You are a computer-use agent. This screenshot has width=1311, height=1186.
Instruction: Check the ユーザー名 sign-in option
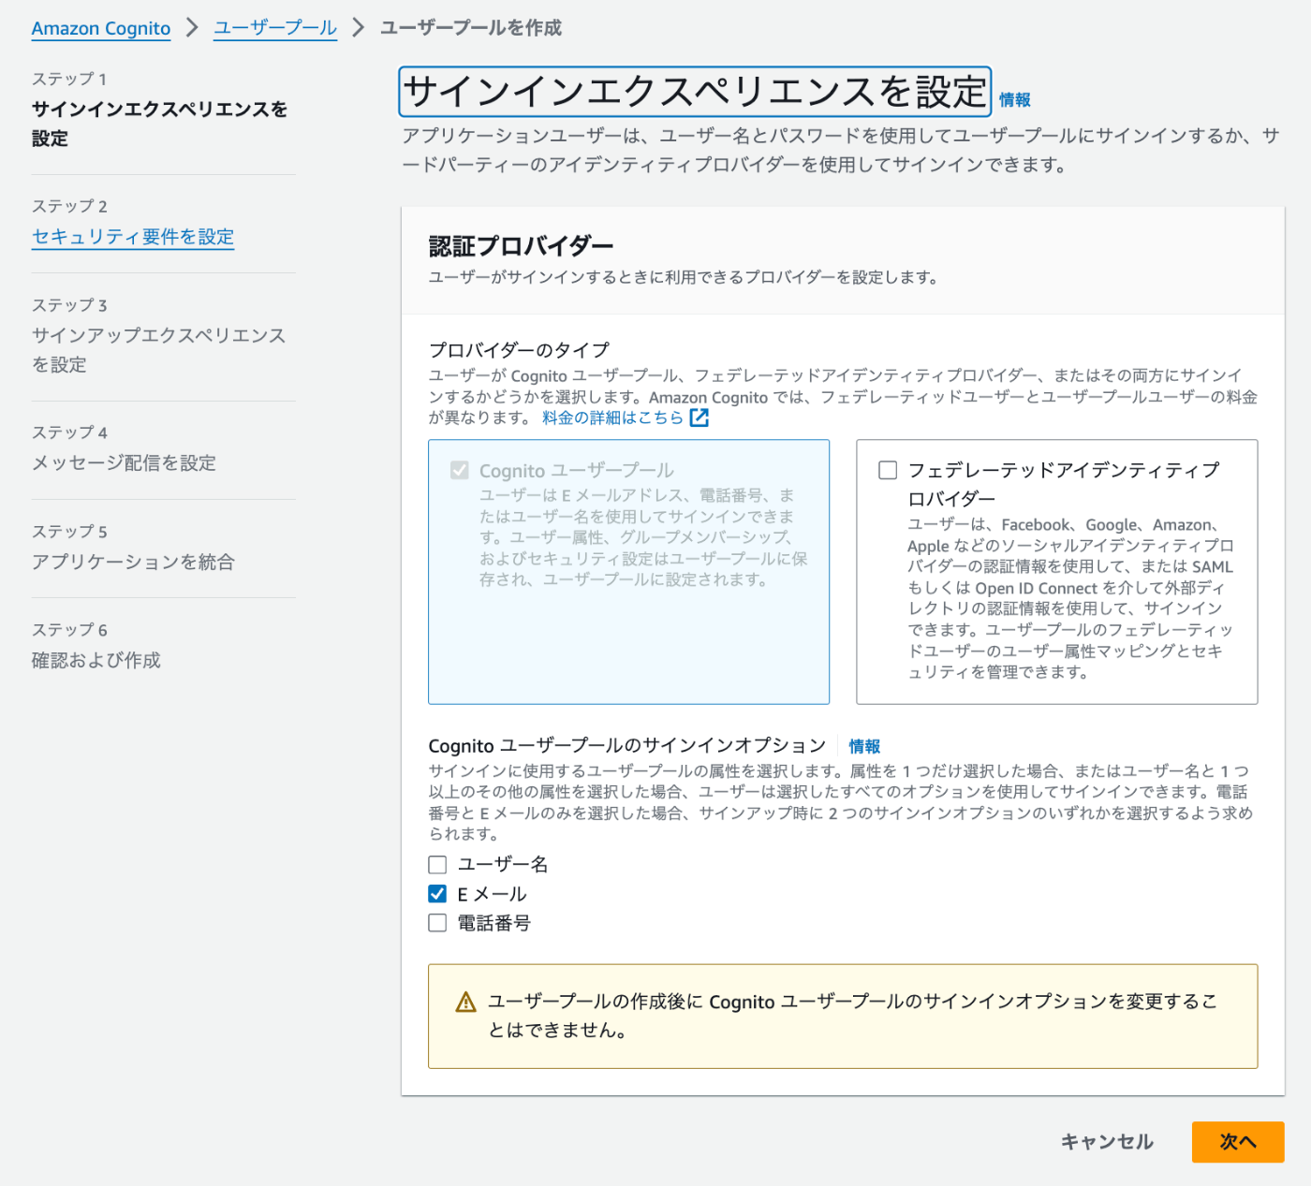tap(437, 864)
